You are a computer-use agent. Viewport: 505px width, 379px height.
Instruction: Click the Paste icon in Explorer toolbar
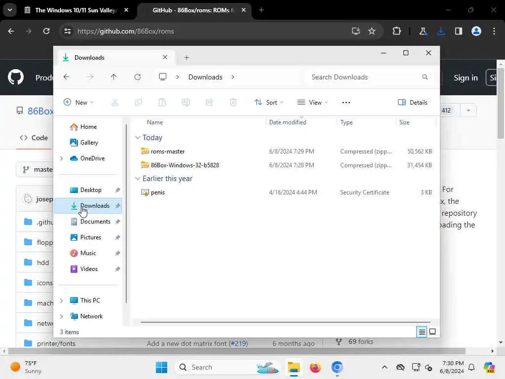(162, 103)
